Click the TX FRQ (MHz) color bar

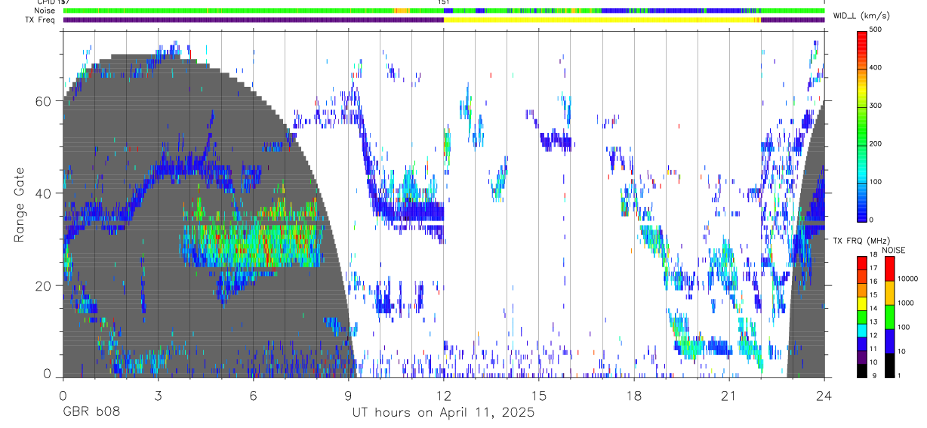pyautogui.click(x=862, y=316)
